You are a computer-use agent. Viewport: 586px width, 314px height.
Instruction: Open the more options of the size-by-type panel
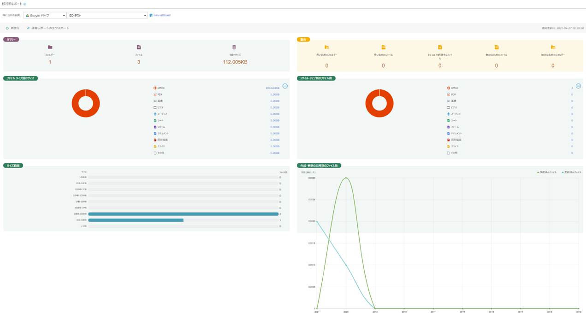click(285, 86)
